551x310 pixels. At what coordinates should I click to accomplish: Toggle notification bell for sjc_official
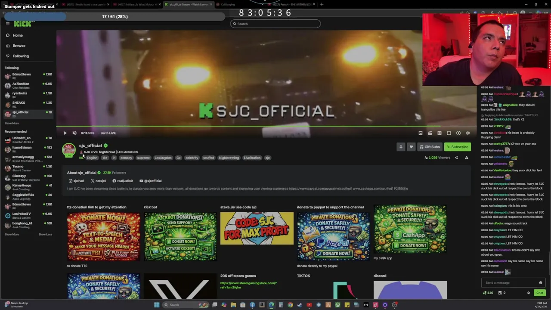[x=401, y=147]
